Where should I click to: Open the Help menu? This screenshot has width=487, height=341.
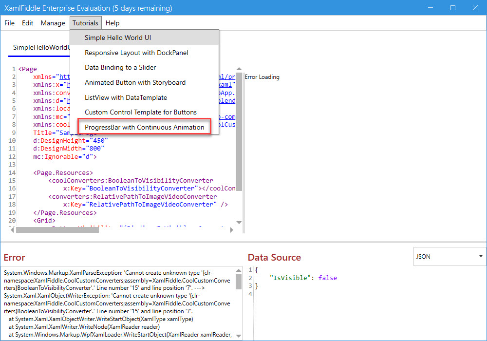(x=112, y=23)
